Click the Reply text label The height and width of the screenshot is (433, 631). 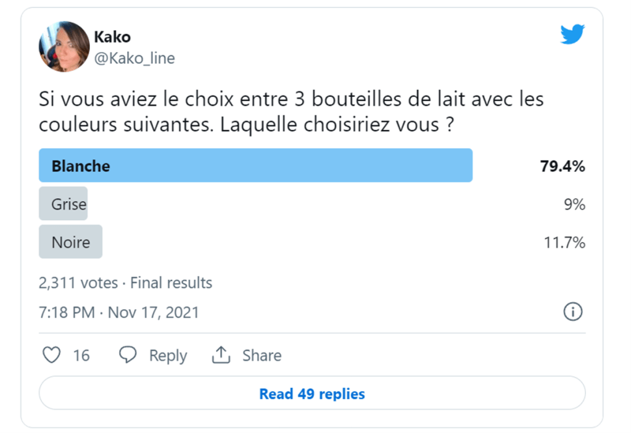tap(168, 356)
